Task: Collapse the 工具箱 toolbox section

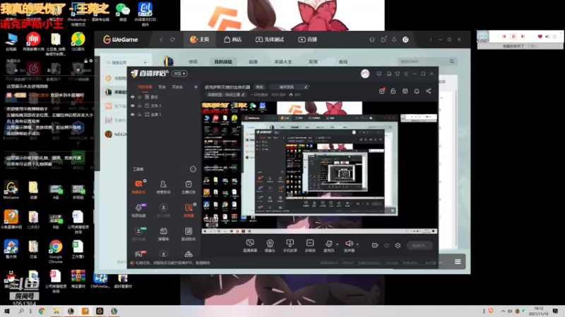Action: tap(193, 169)
